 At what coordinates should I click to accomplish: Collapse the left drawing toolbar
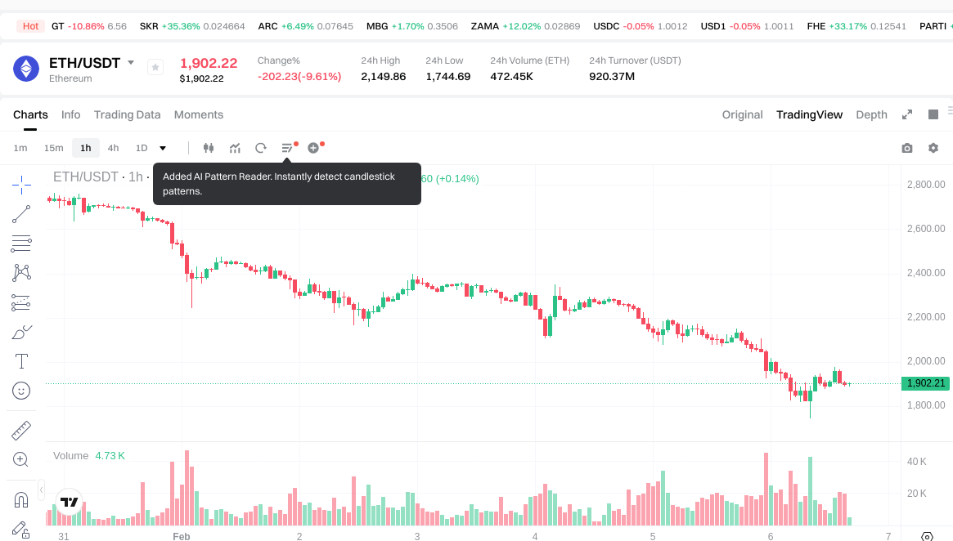pyautogui.click(x=42, y=490)
